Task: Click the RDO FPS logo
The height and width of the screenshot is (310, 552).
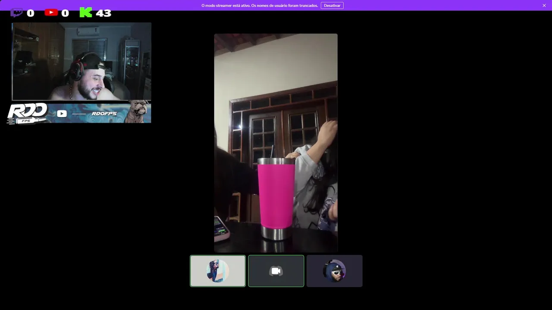Action: 28,113
